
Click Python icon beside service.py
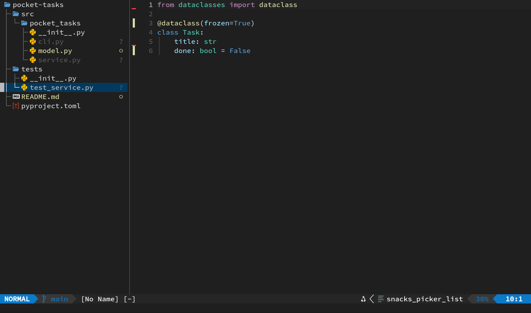[x=33, y=60]
